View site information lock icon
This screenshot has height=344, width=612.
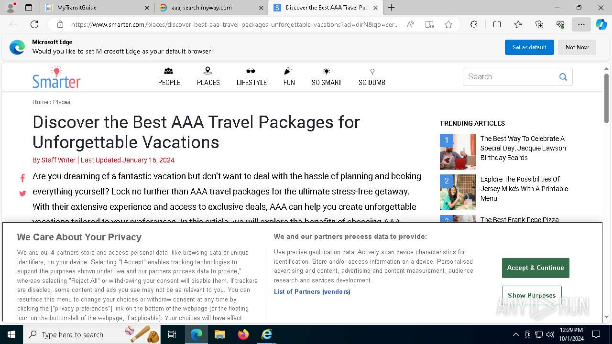60,24
